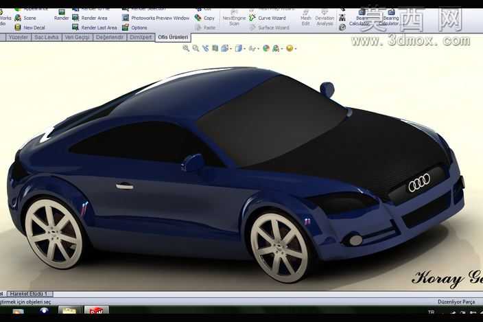Switch to the Sac Levha tab
This screenshot has height=322, width=483.
tap(47, 37)
